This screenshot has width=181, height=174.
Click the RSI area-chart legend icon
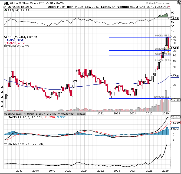coord(5,10)
